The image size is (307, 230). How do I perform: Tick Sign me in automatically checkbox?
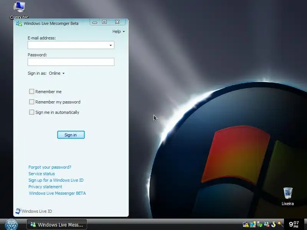31,112
